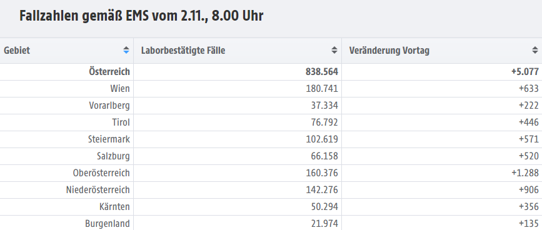
Task: Select the Oberösterreich row label
Action: 101,173
